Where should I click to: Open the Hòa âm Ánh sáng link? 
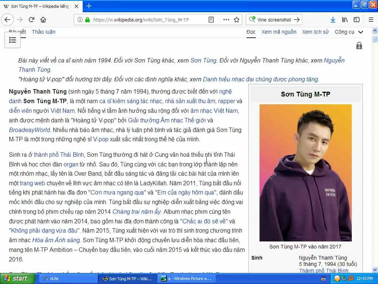coord(56,240)
